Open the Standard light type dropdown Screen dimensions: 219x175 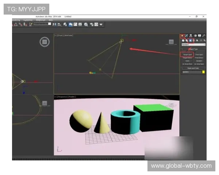click(x=193, y=44)
